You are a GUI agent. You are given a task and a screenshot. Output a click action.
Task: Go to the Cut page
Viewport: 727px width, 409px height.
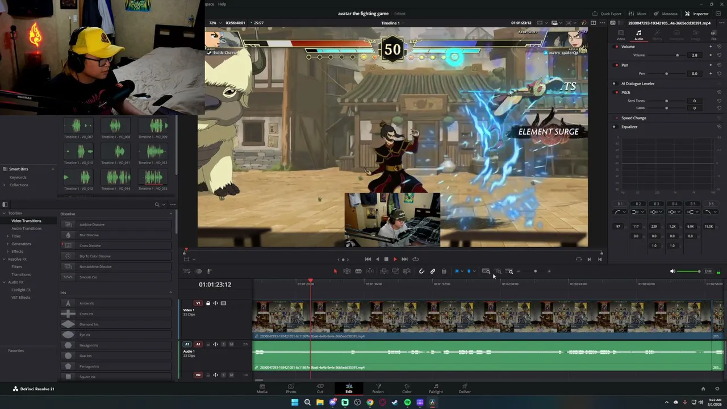tap(320, 389)
